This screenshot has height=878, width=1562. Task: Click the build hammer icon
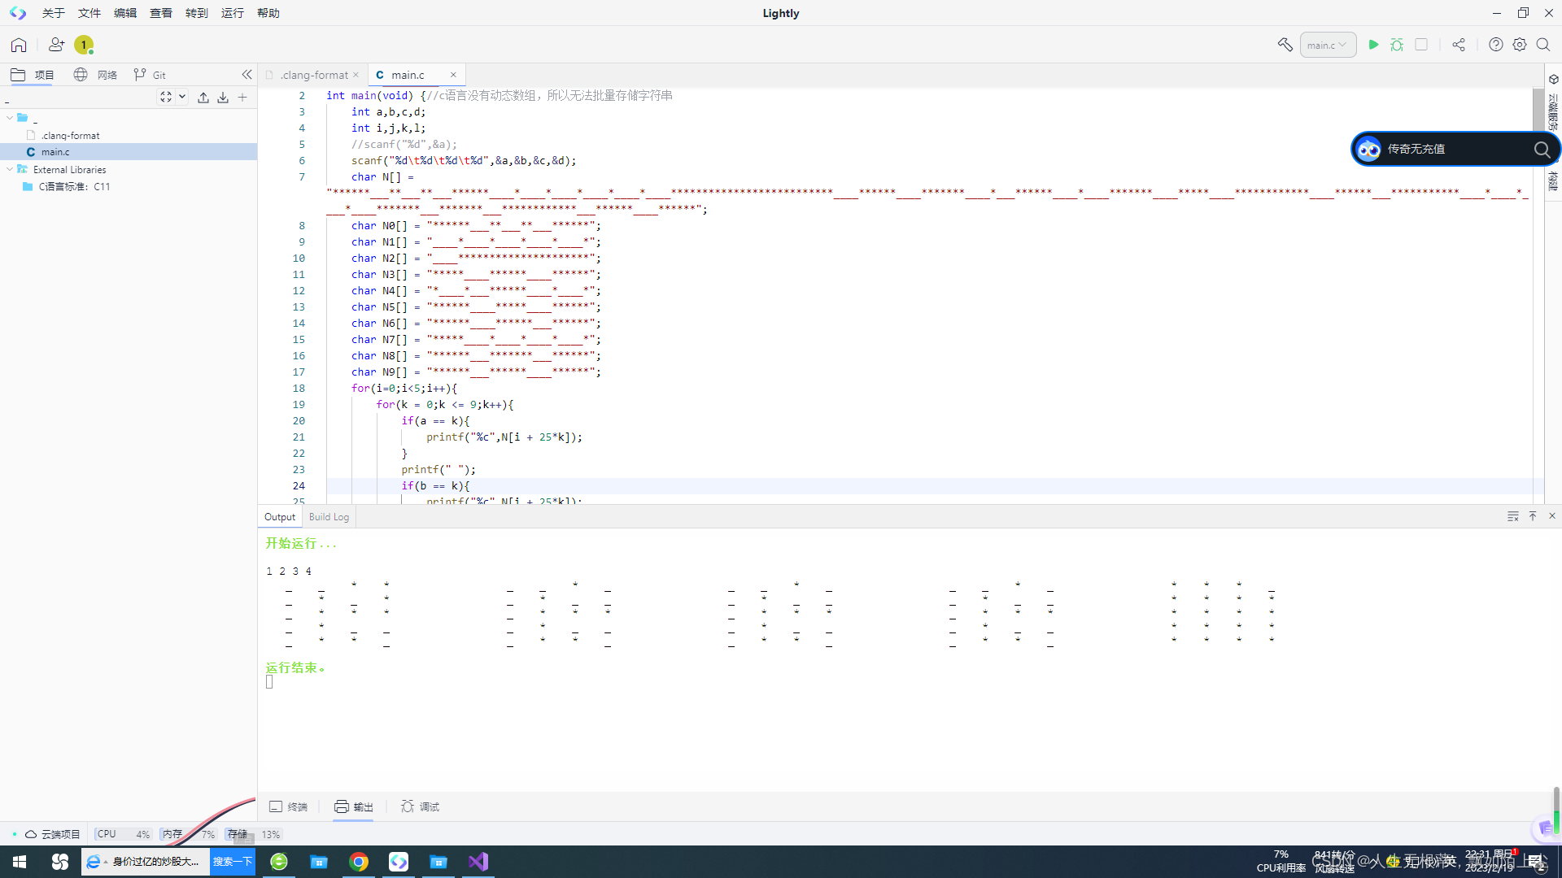click(1285, 45)
